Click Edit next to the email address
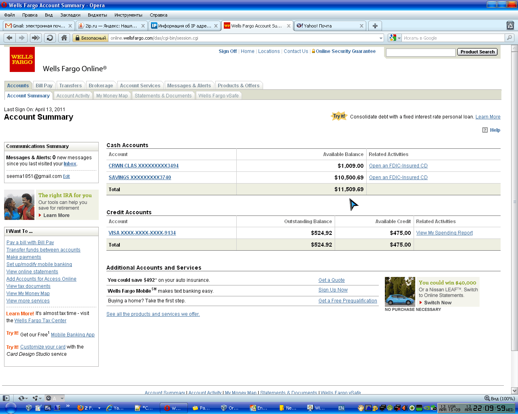This screenshot has height=414, width=518. [66, 176]
